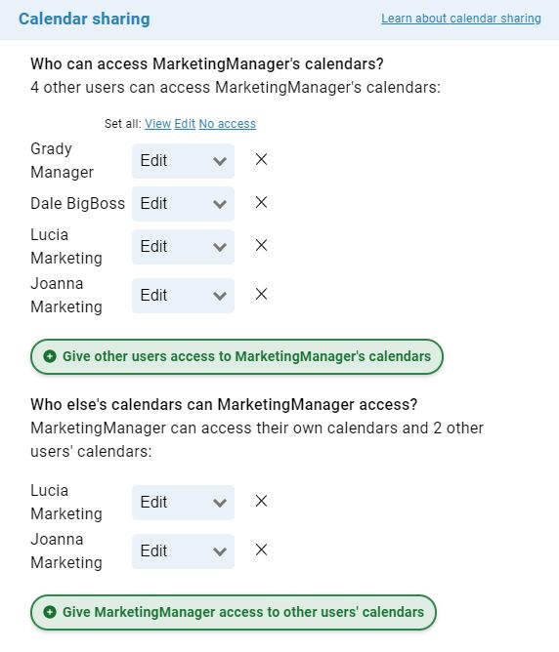Image resolution: width=559 pixels, height=652 pixels.
Task: Set all users to Edit access
Action: pyautogui.click(x=185, y=124)
